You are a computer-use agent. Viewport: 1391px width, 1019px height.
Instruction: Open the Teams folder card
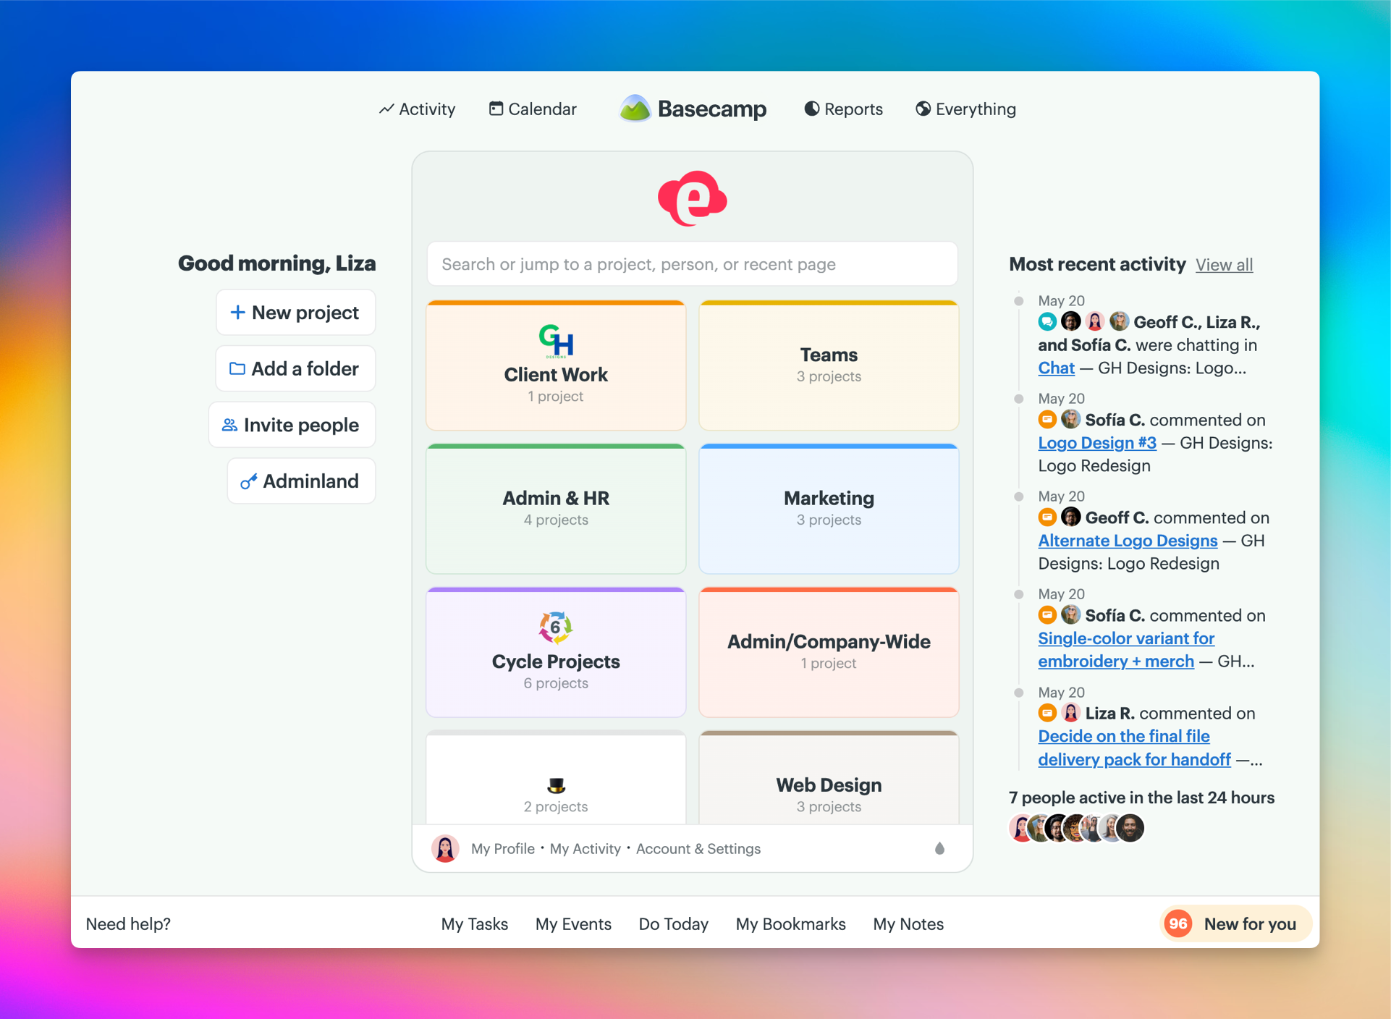pyautogui.click(x=829, y=365)
